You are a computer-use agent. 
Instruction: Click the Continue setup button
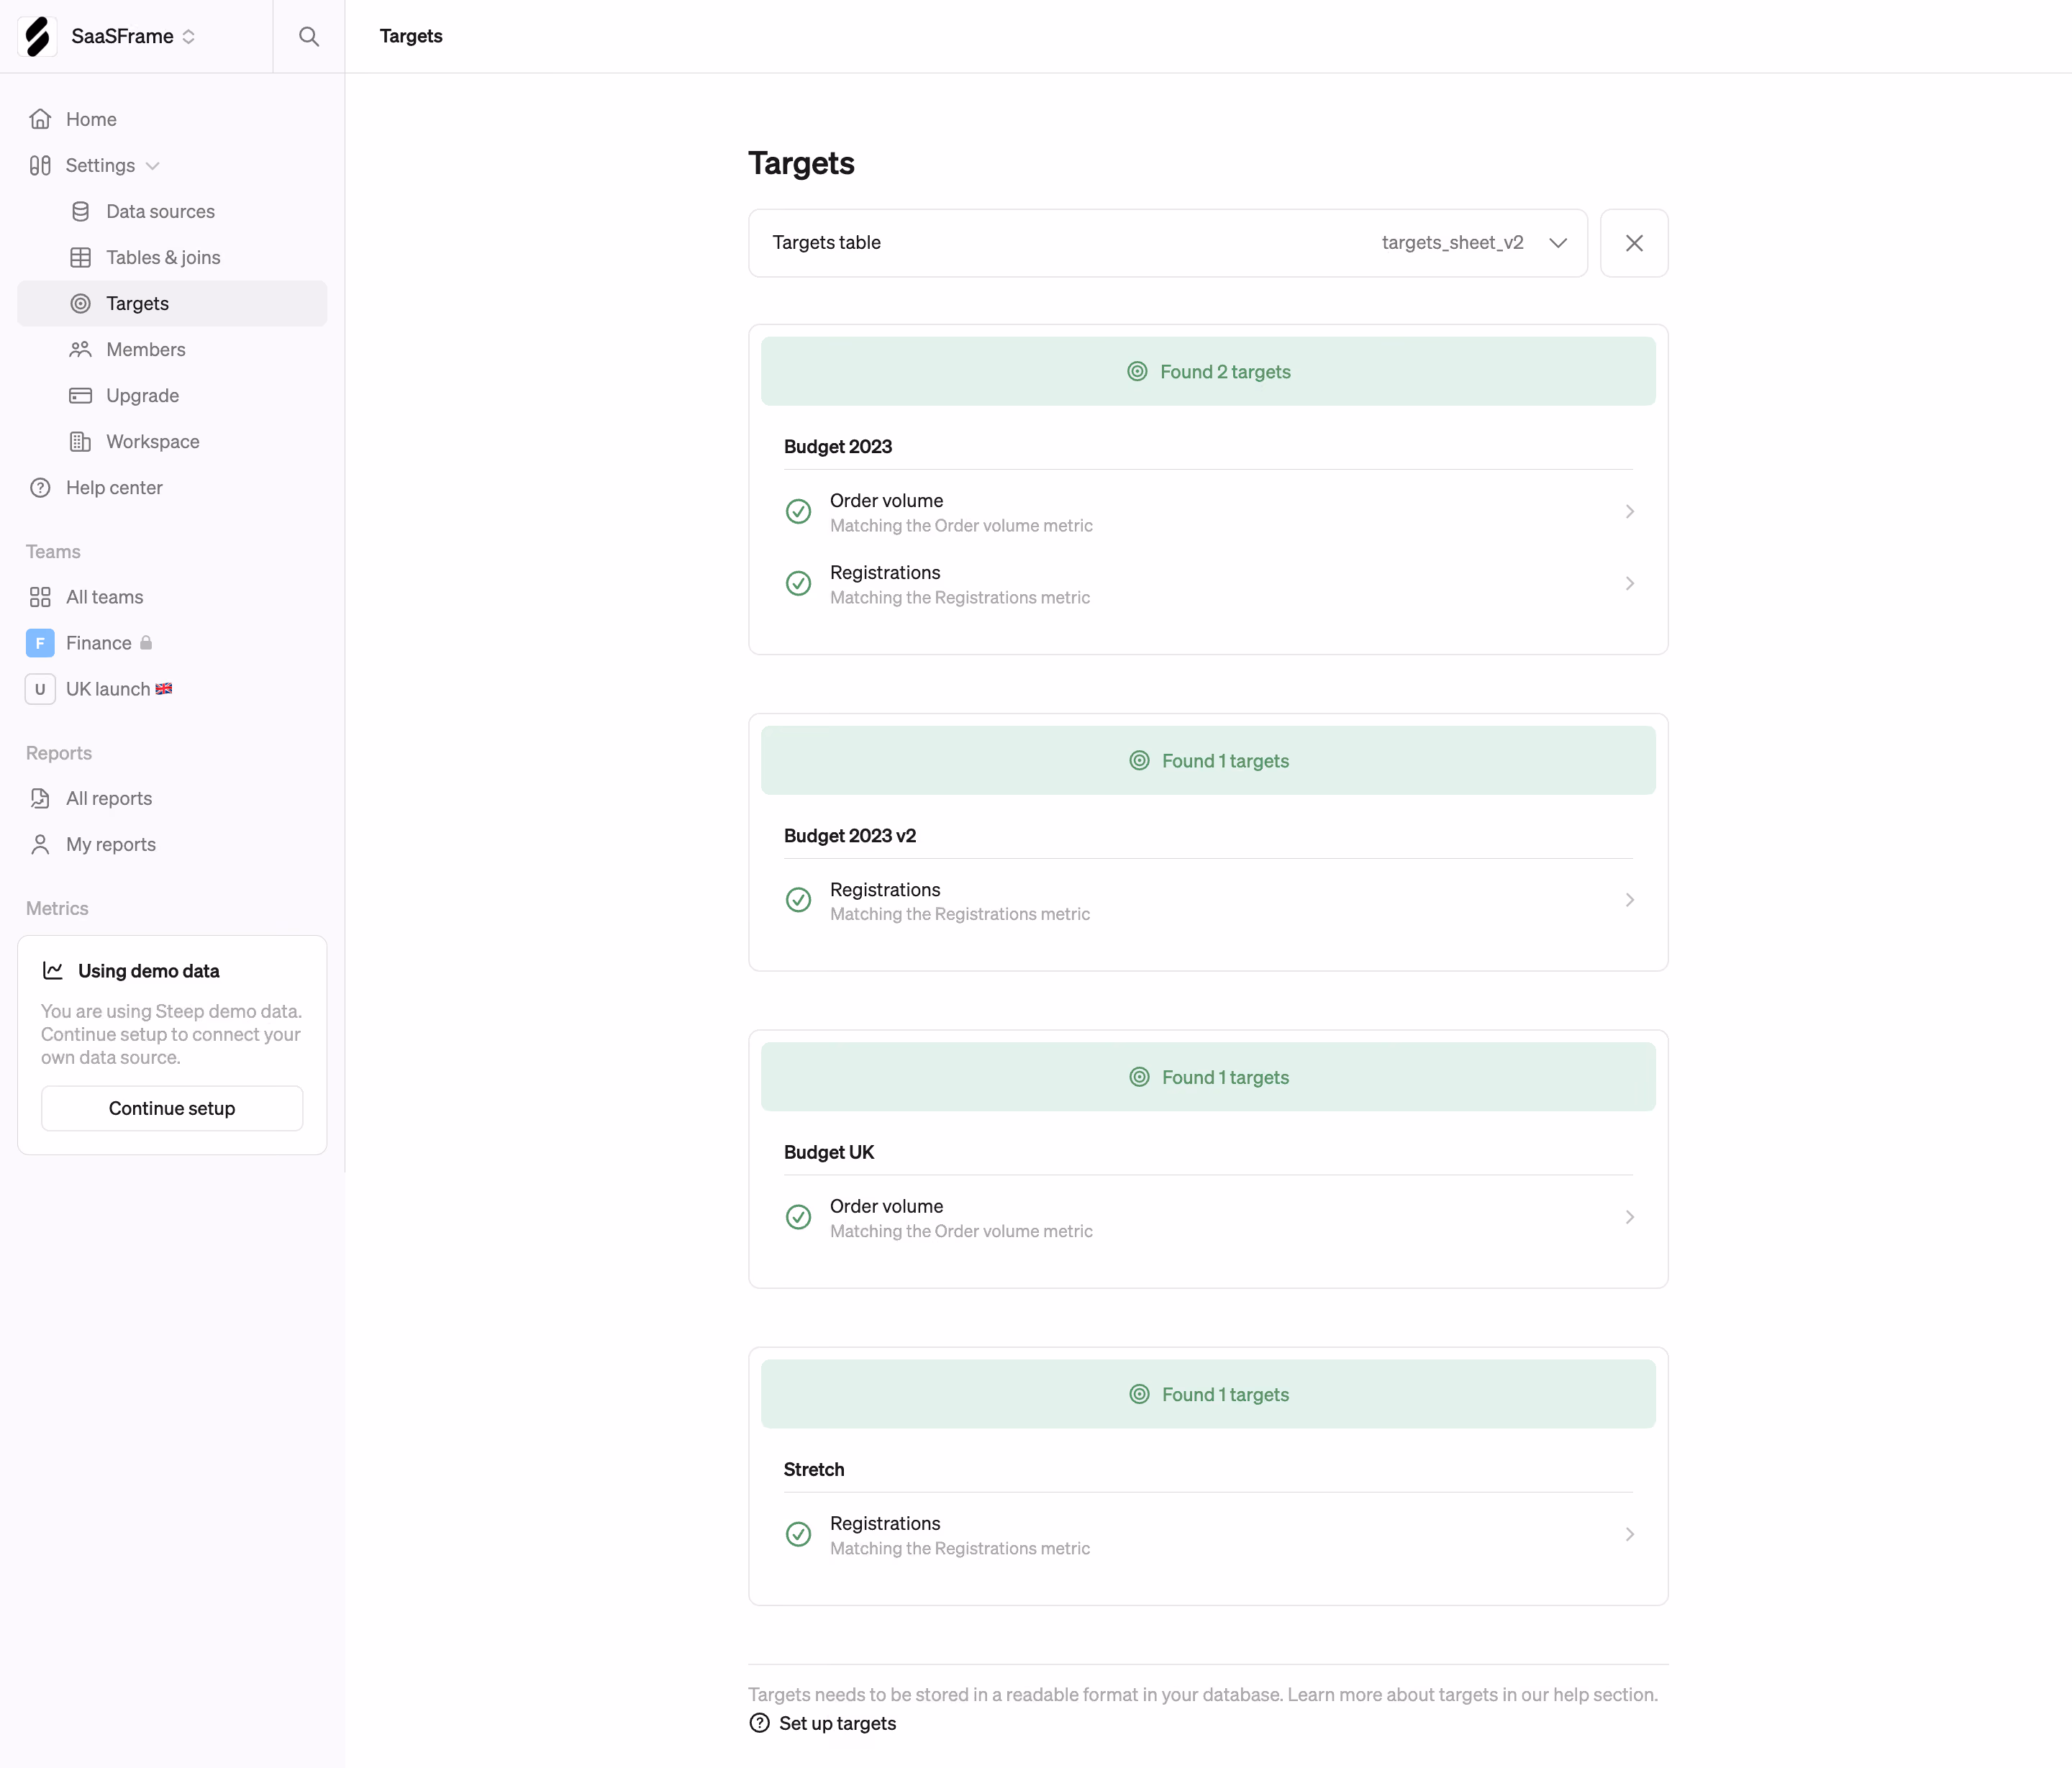[x=172, y=1108]
